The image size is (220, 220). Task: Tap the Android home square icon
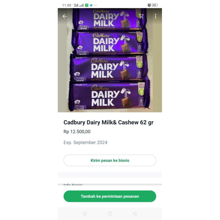[110, 214]
